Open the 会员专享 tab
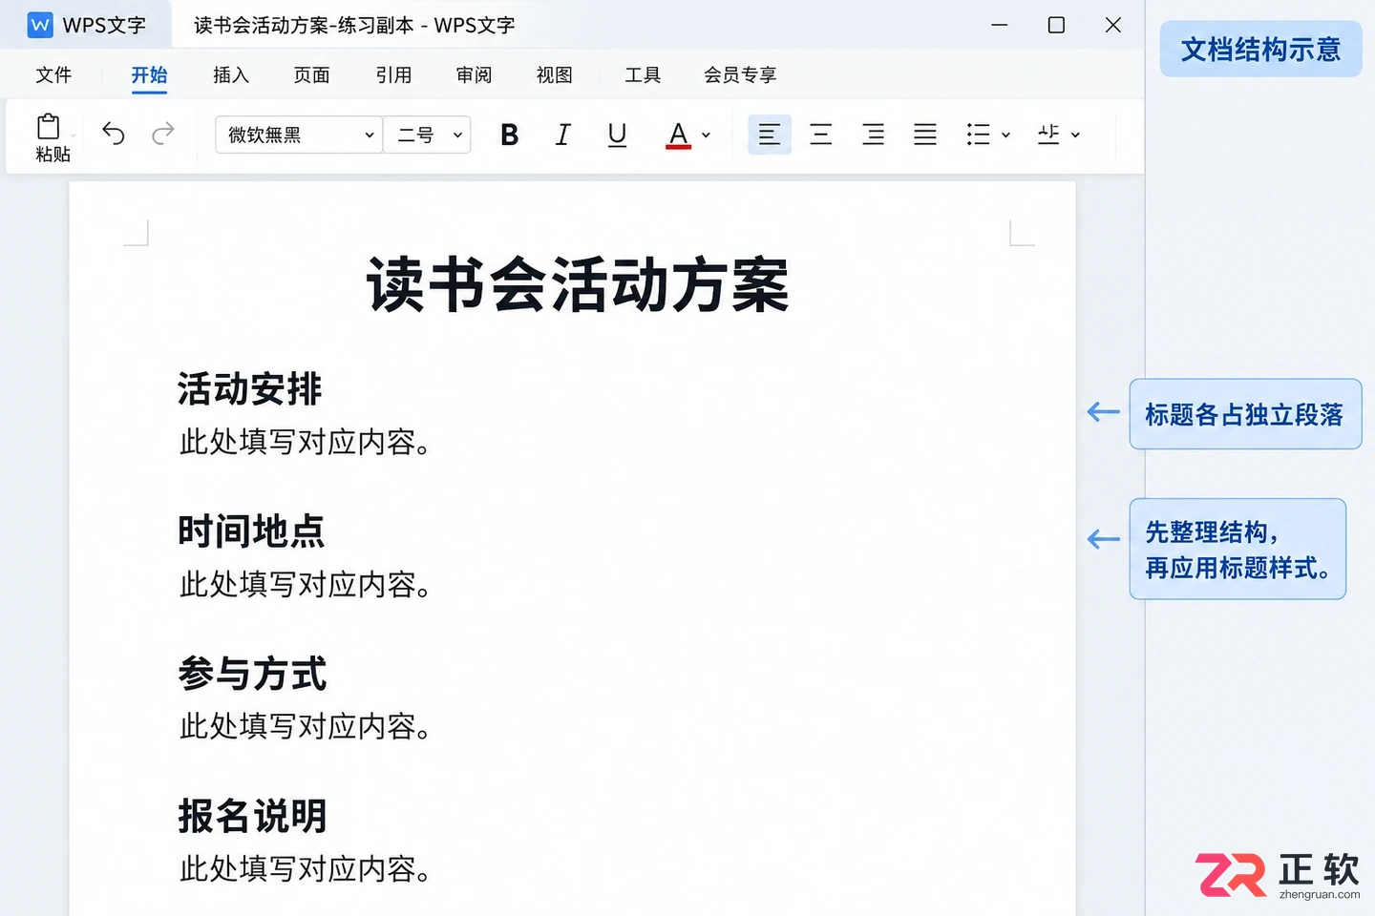Screen dimensions: 1375x916 click(x=740, y=75)
